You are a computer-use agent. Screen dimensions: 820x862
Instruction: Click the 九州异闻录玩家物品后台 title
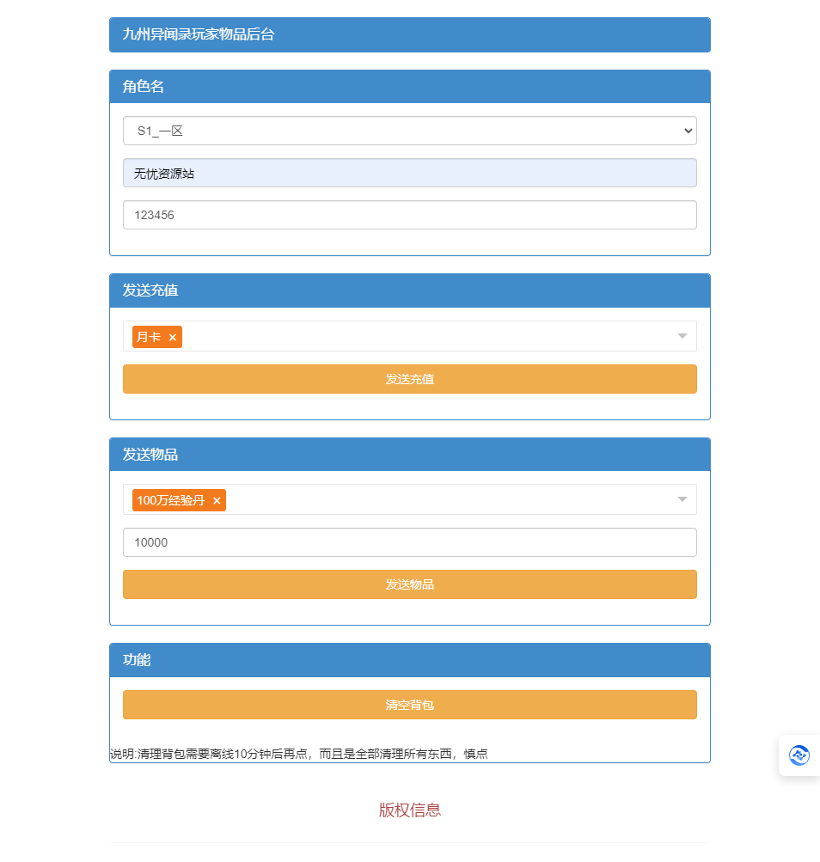click(199, 34)
